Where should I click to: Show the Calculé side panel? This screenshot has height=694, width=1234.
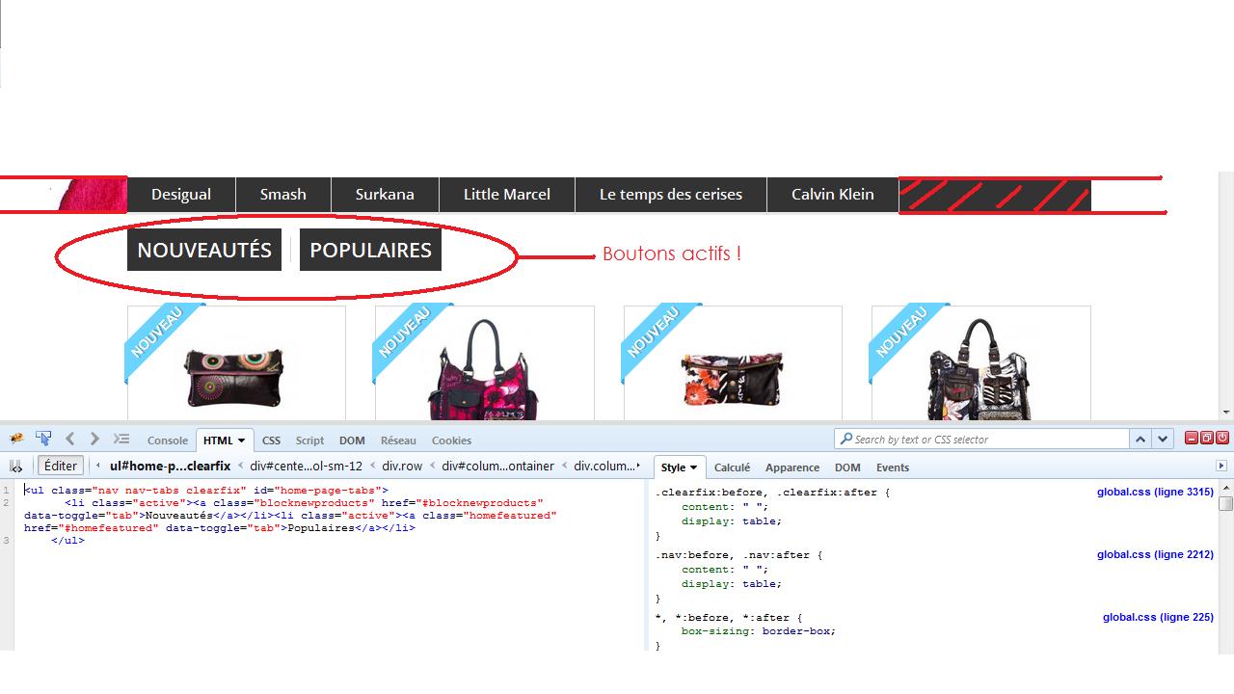[732, 467]
